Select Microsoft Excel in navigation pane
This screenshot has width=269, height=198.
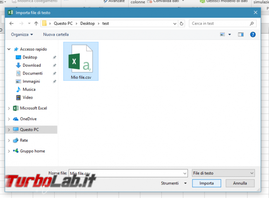[34, 108]
